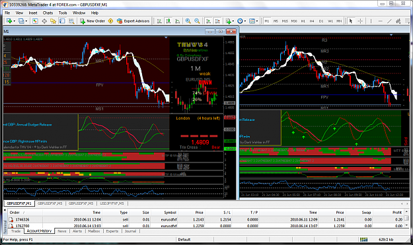Click the Account History vertical scrollbar
This screenshot has height=245, width=413.
tap(406, 219)
